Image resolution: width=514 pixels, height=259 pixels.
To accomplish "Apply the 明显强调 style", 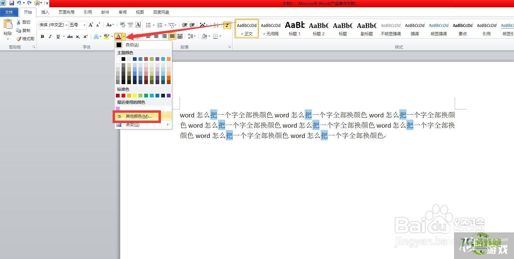I will coord(439,29).
